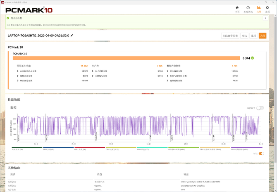The height and width of the screenshot is (192, 277).
Task: Toggle the yellow CPU power legend
Action: (x=121, y=149)
